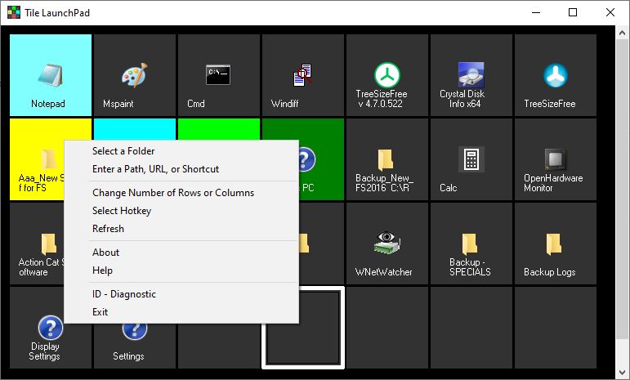Image resolution: width=630 pixels, height=380 pixels.
Task: Select the empty white-outlined tile
Action: click(302, 328)
